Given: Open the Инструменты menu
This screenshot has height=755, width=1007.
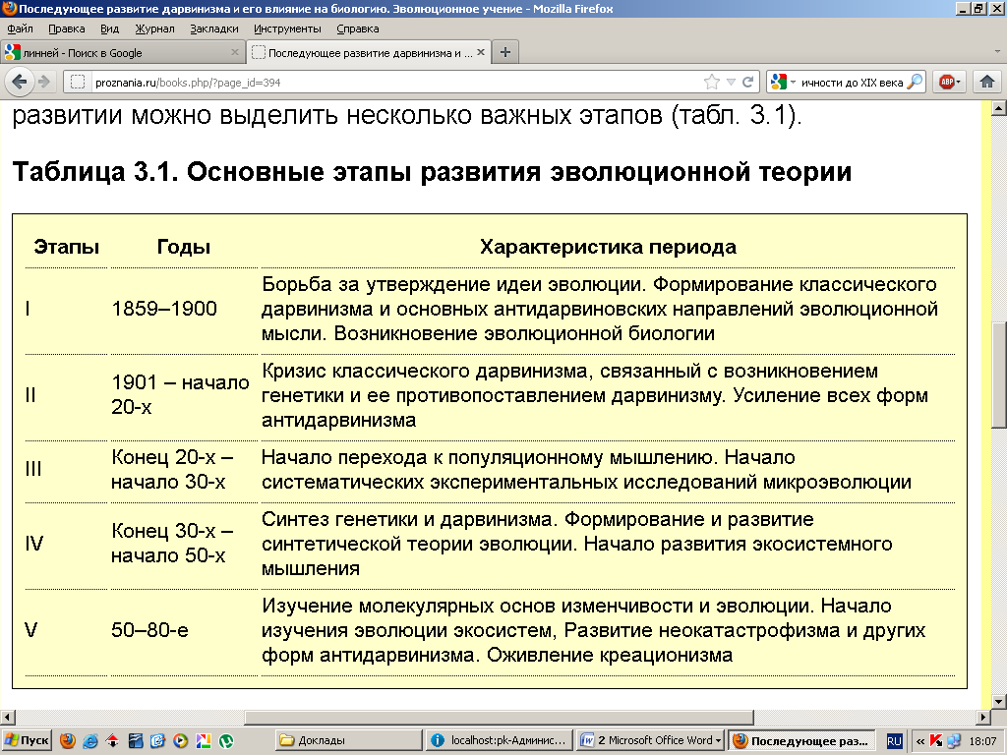Looking at the screenshot, I should [x=287, y=29].
